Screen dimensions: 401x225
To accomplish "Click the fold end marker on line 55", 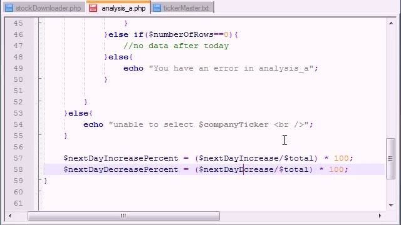I will click(x=40, y=135).
